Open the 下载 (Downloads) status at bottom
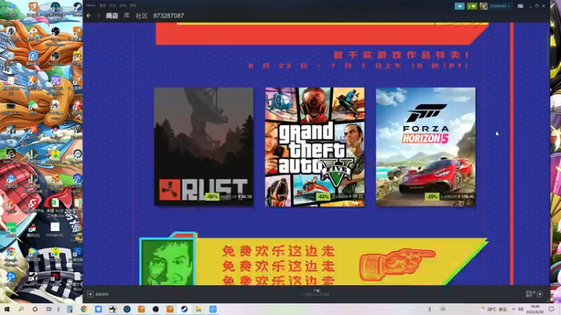The image size is (561, 315). [x=316, y=293]
